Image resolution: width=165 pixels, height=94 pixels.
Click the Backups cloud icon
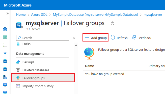[18, 62]
